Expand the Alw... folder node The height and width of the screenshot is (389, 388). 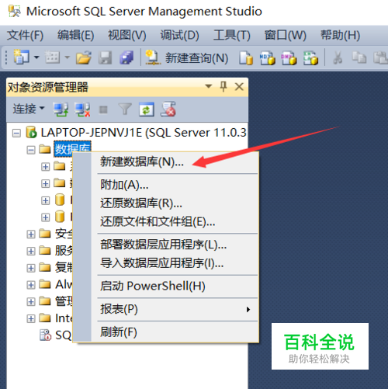[31, 285]
